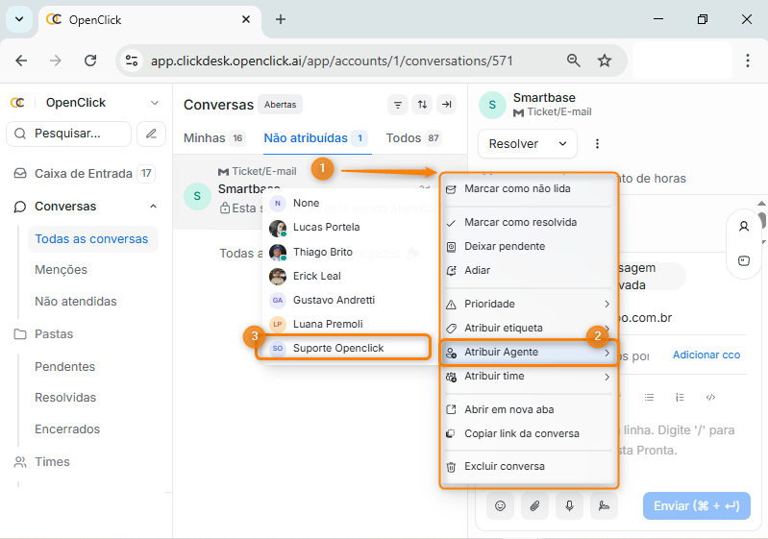The height and width of the screenshot is (539, 768).
Task: Open the contact details side panel icon
Action: click(x=744, y=227)
